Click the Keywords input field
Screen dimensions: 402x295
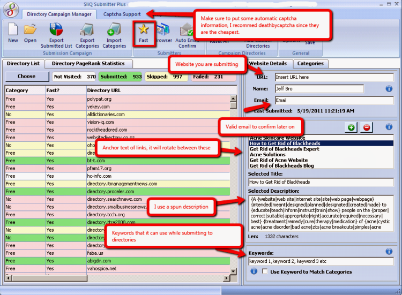click(x=321, y=261)
